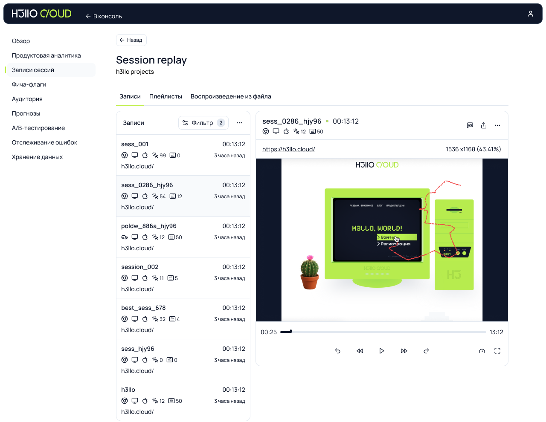Viewport: 546px width, 422px height.
Task: Click the playback timeline progress bar
Action: point(383,332)
